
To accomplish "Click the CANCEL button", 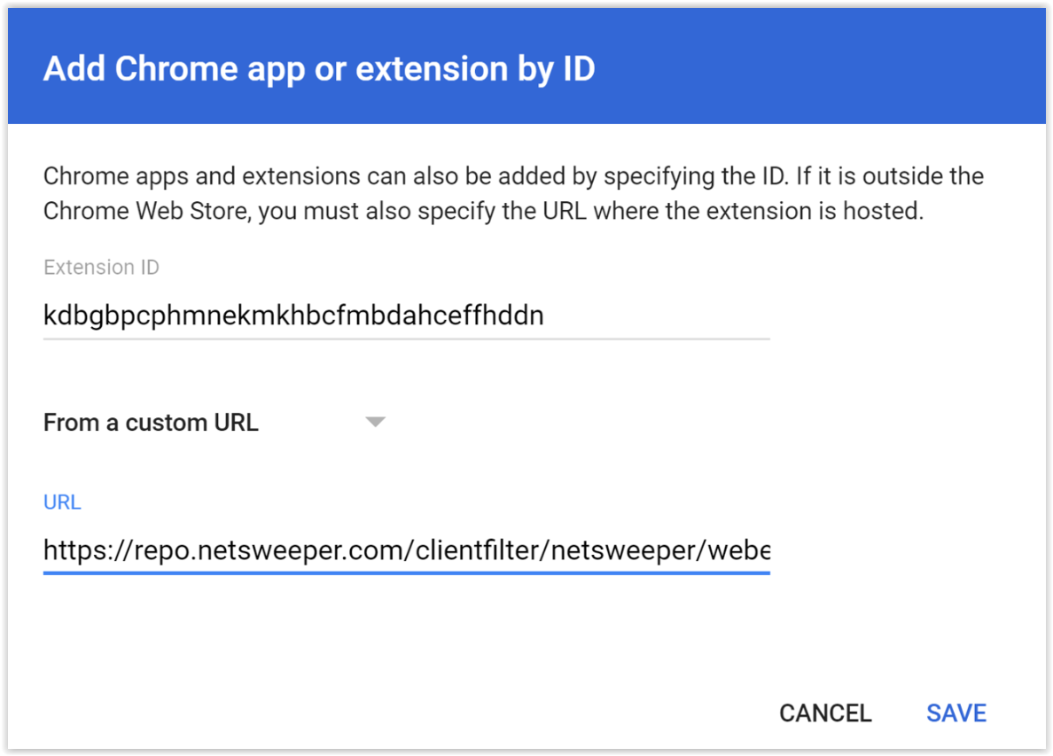I will click(x=825, y=713).
